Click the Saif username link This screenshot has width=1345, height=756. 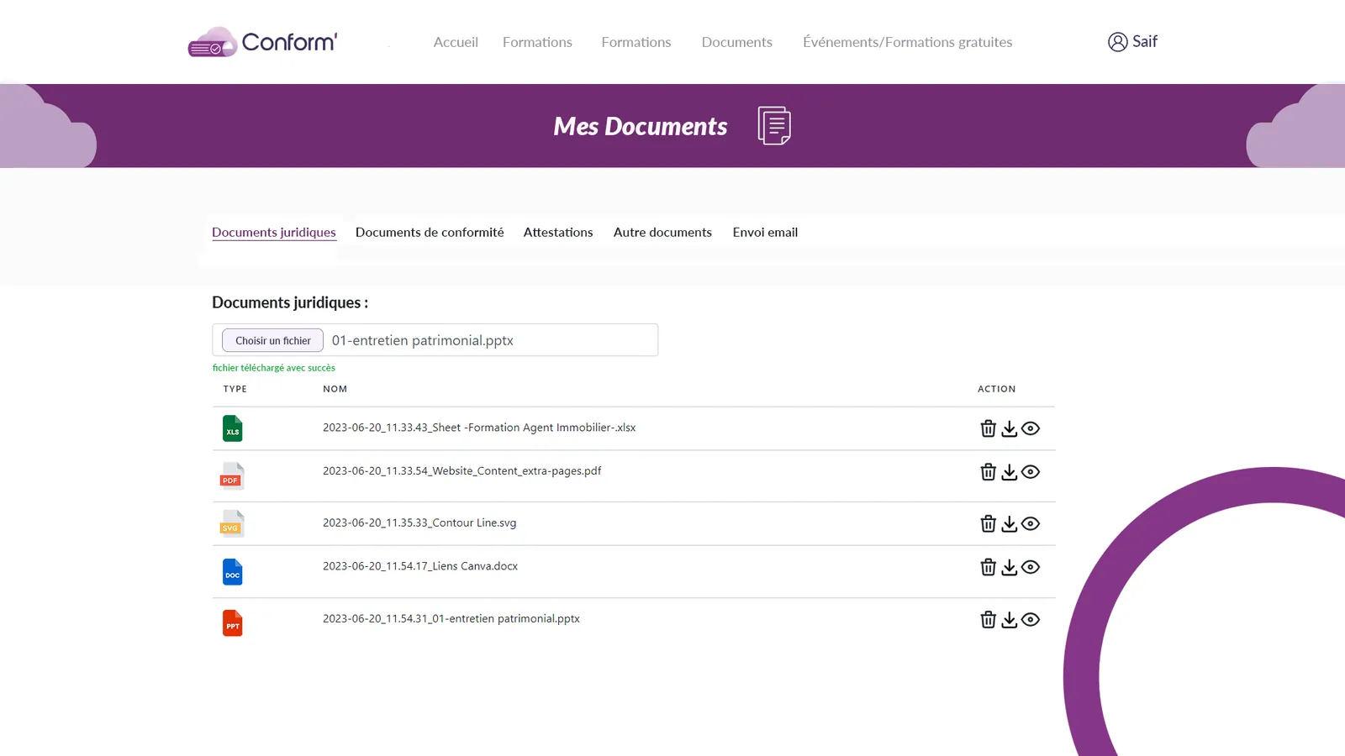[x=1145, y=41]
